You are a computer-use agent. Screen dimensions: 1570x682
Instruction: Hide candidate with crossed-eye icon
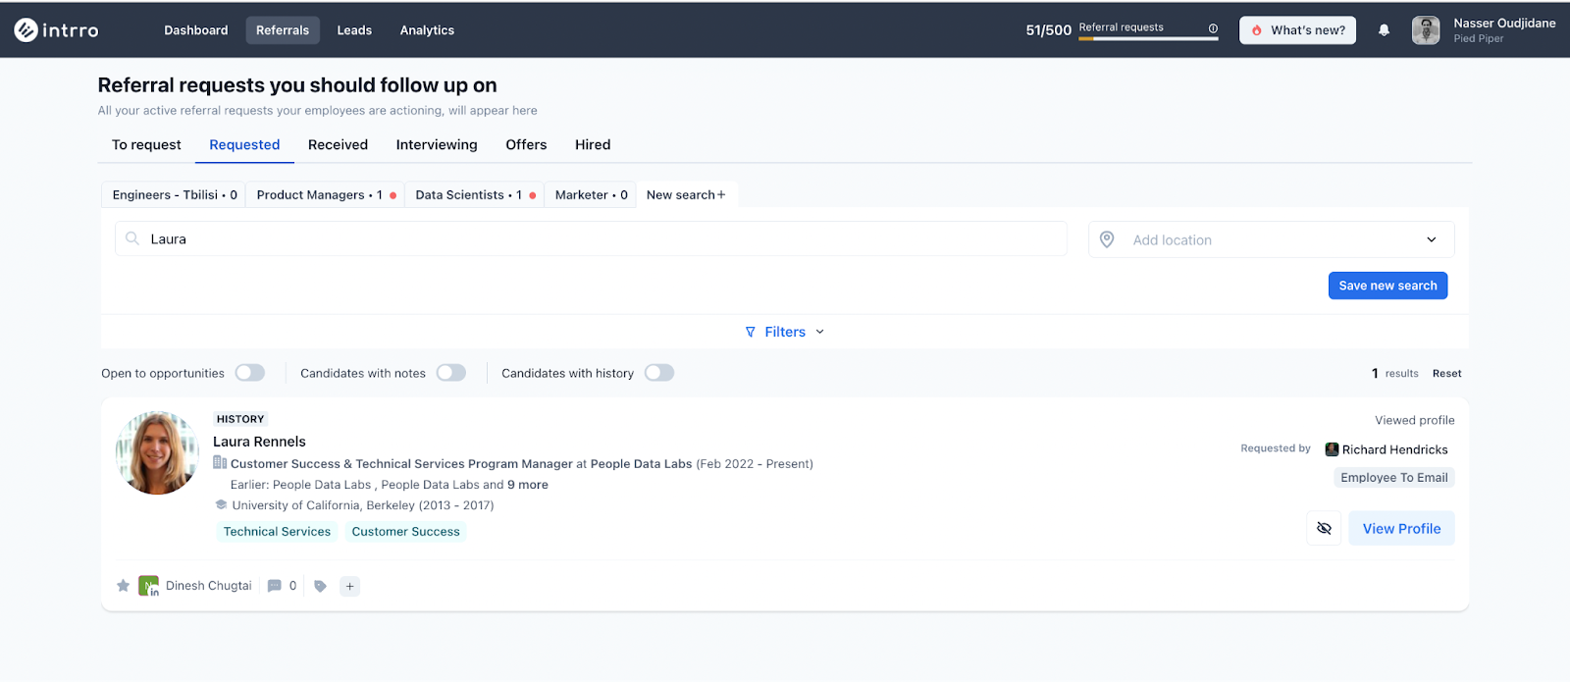click(1324, 528)
